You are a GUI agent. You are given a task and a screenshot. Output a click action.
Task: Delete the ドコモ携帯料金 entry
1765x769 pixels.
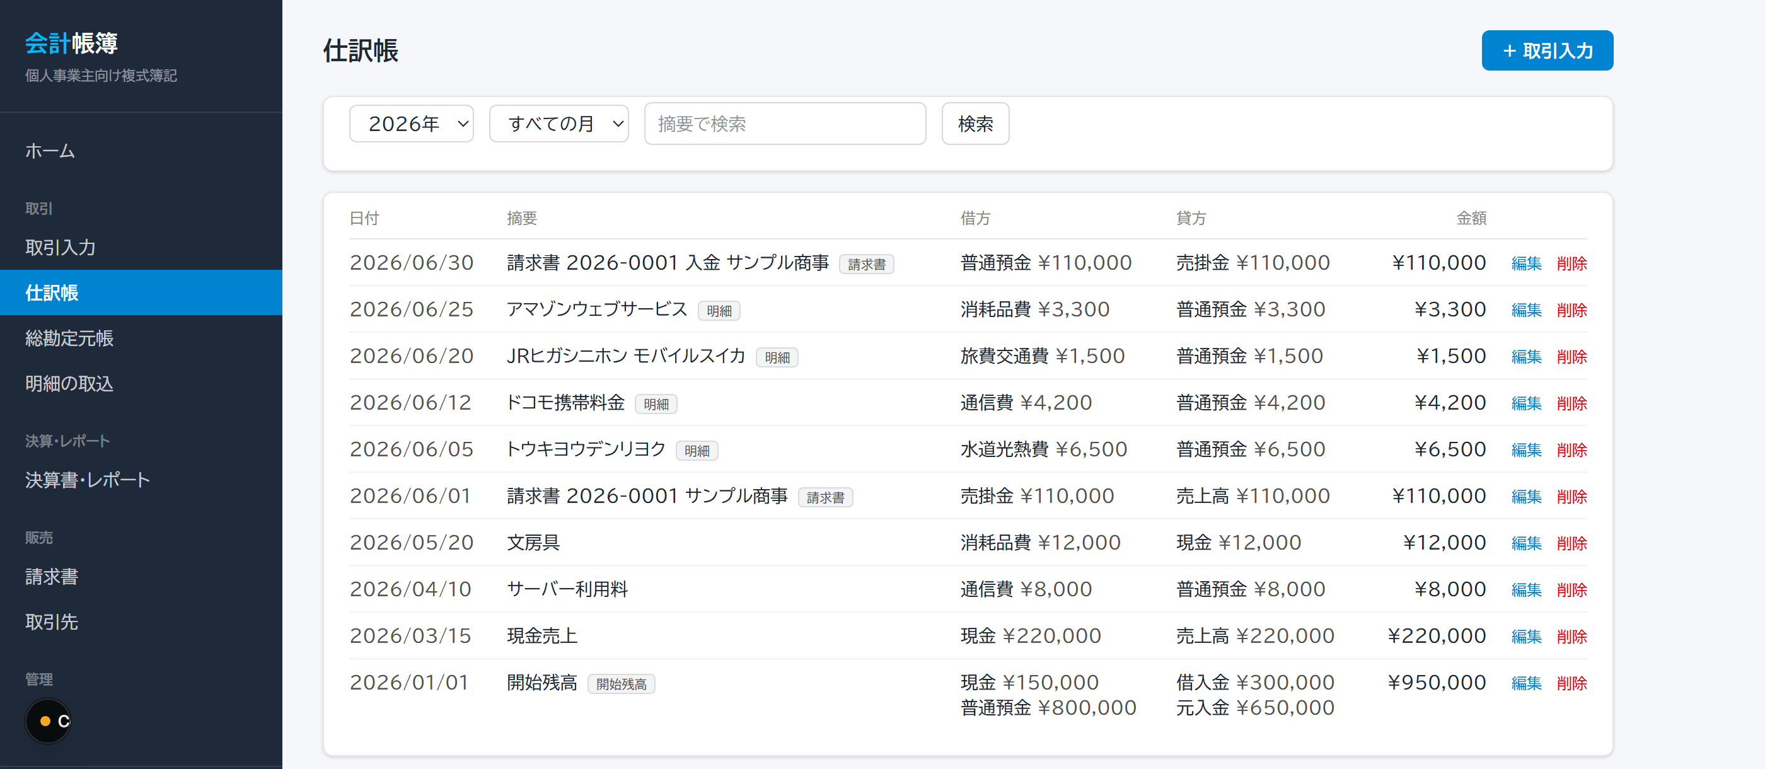(1571, 403)
